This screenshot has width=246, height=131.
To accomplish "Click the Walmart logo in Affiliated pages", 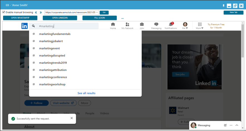I will (x=172, y=110).
